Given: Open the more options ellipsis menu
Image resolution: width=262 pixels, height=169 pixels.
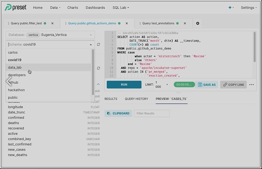Looking at the screenshot, I should 251,84.
